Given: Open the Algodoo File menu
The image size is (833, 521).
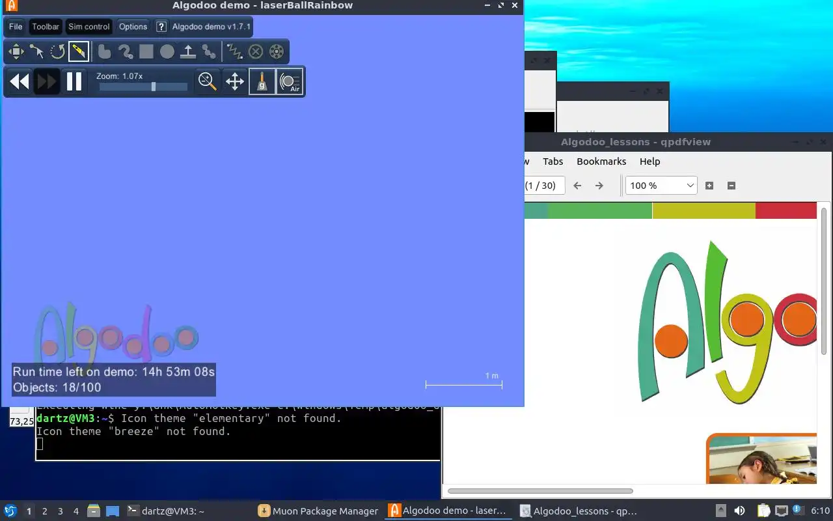Looking at the screenshot, I should tap(16, 27).
